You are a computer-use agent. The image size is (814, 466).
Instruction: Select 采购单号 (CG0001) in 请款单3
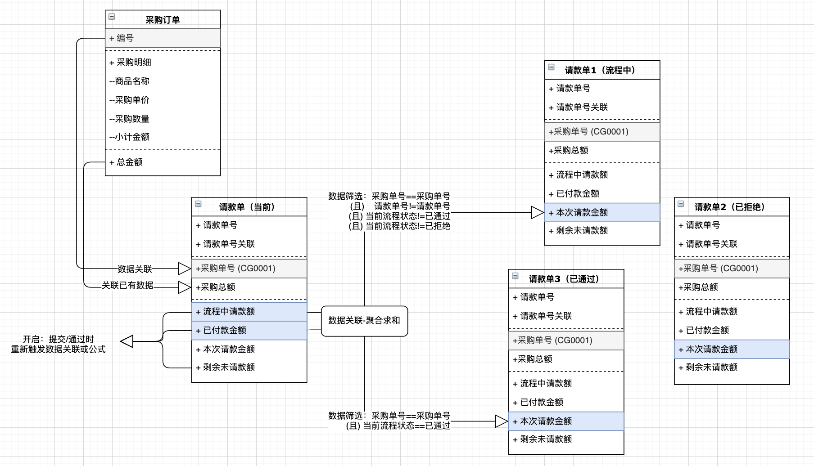[x=566, y=341]
